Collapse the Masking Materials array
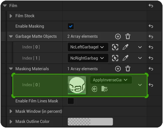 click(11, 69)
